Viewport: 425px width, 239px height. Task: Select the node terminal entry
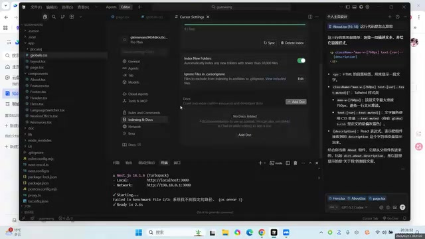pyautogui.click(x=276, y=163)
